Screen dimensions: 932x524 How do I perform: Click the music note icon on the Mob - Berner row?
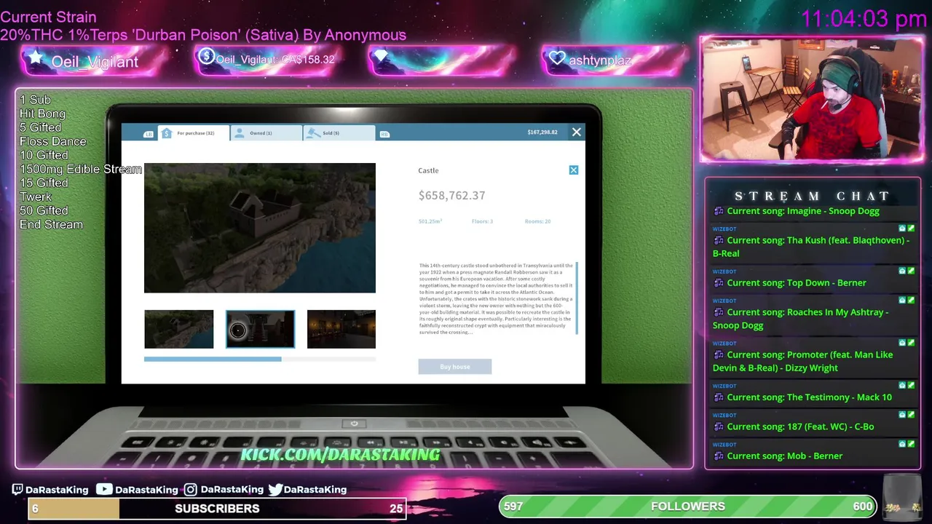click(719, 456)
